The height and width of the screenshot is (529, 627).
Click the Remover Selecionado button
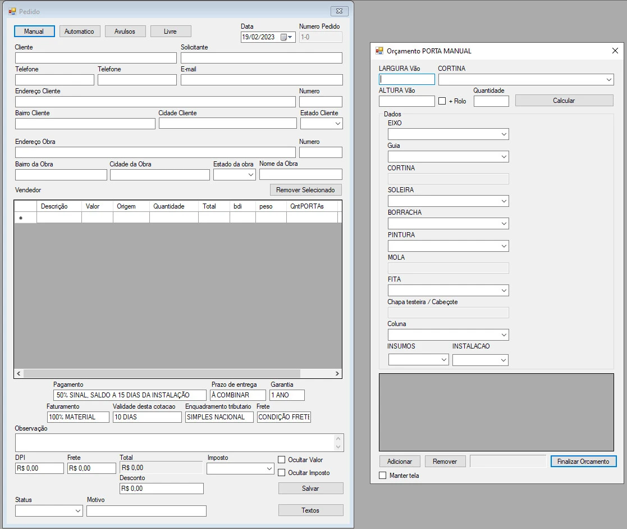305,190
